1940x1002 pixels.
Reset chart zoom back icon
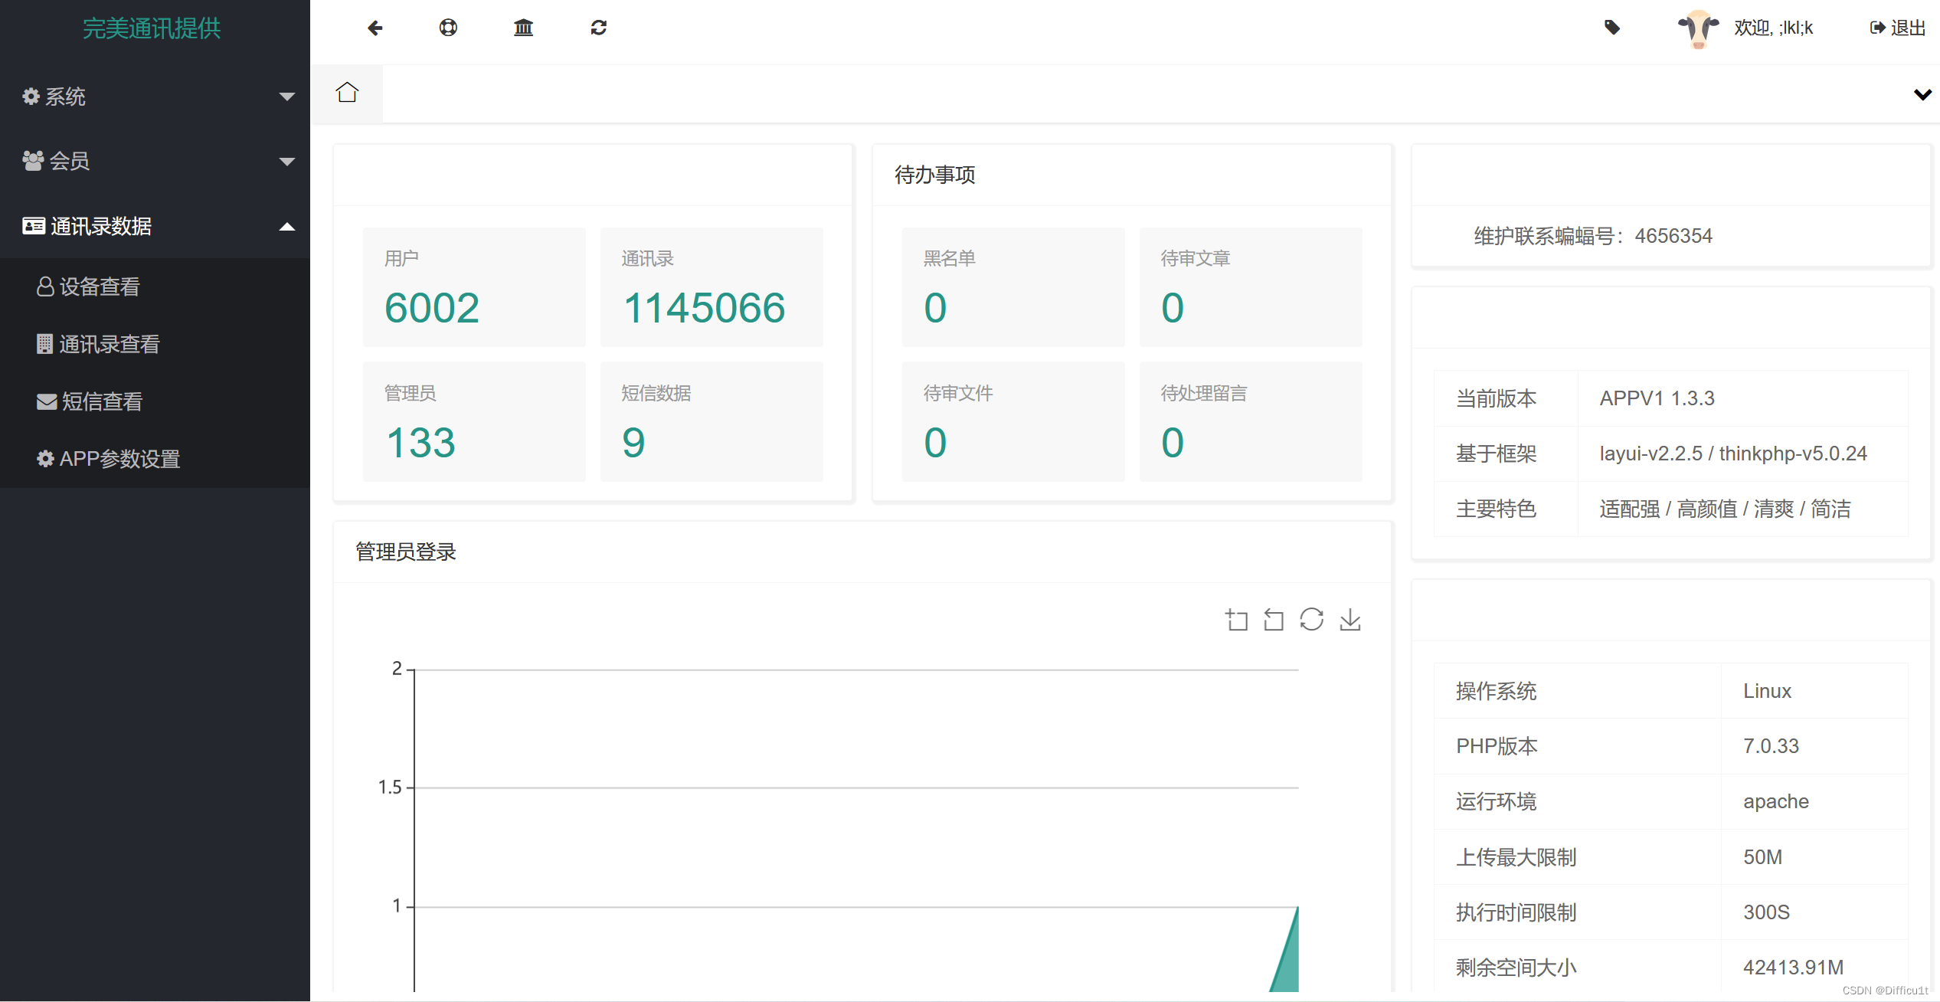tap(1274, 619)
